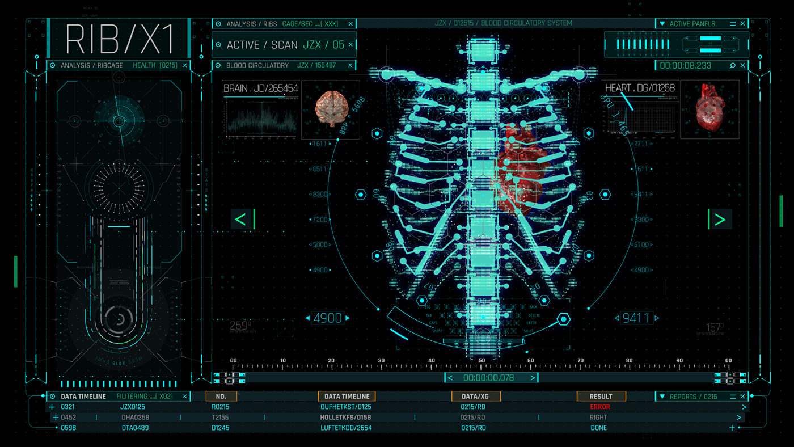Click the DTA0489 cell in row 0598
794x447 pixels.
(x=135, y=428)
